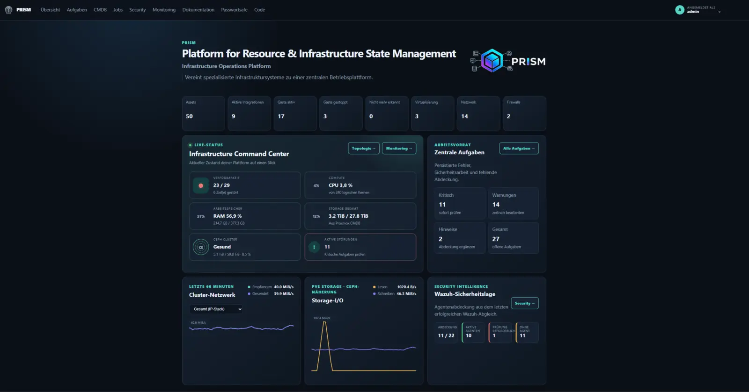This screenshot has width=749, height=392.
Task: Open the Virtualisierung 3 card
Action: tap(433, 114)
